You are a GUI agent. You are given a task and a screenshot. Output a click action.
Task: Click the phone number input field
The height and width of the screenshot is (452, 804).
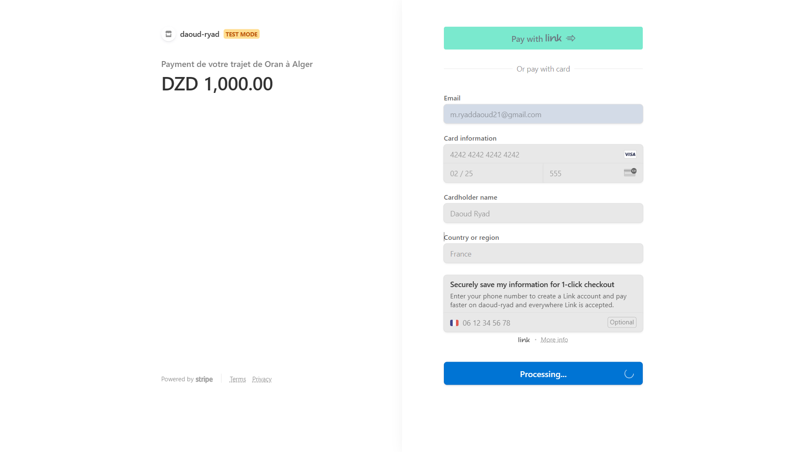coord(523,323)
